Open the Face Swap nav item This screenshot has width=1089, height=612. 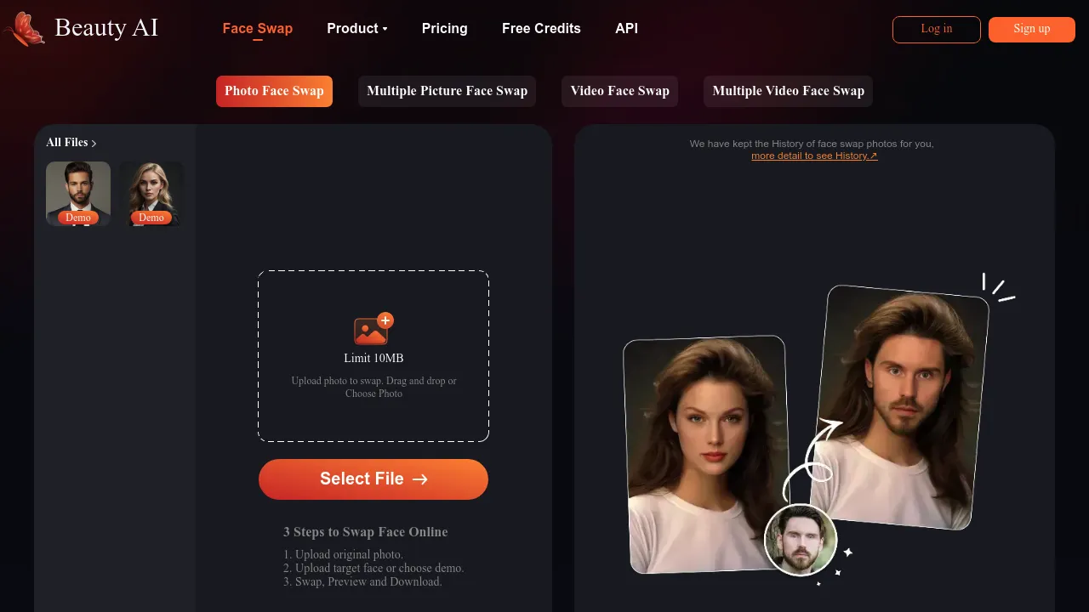tap(257, 29)
